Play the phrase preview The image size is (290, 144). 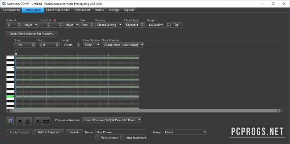(x=38, y=121)
